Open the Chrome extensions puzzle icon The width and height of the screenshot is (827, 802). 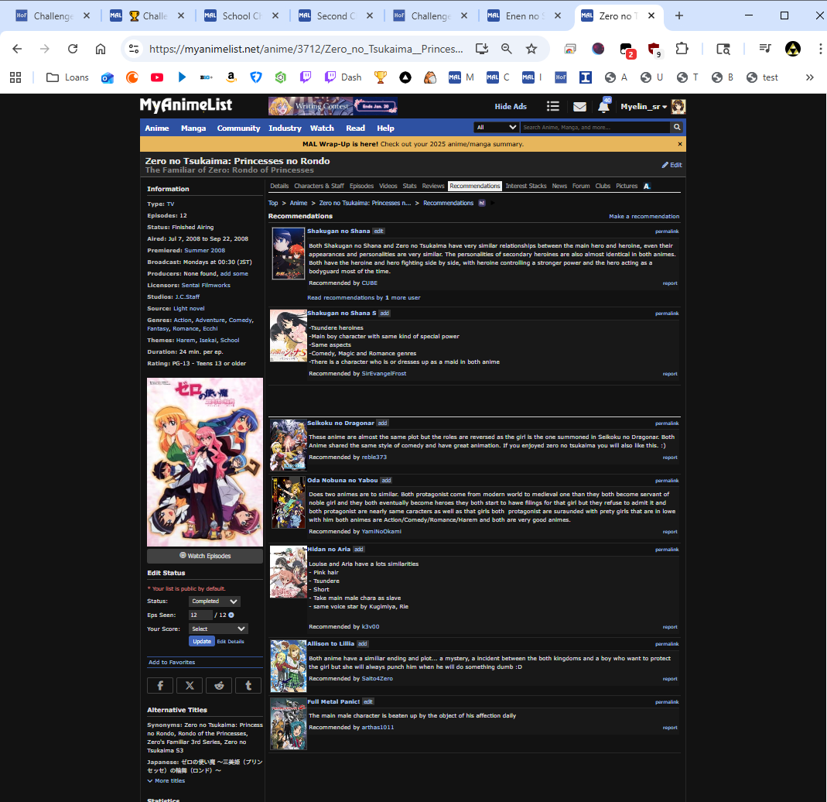[x=682, y=49]
